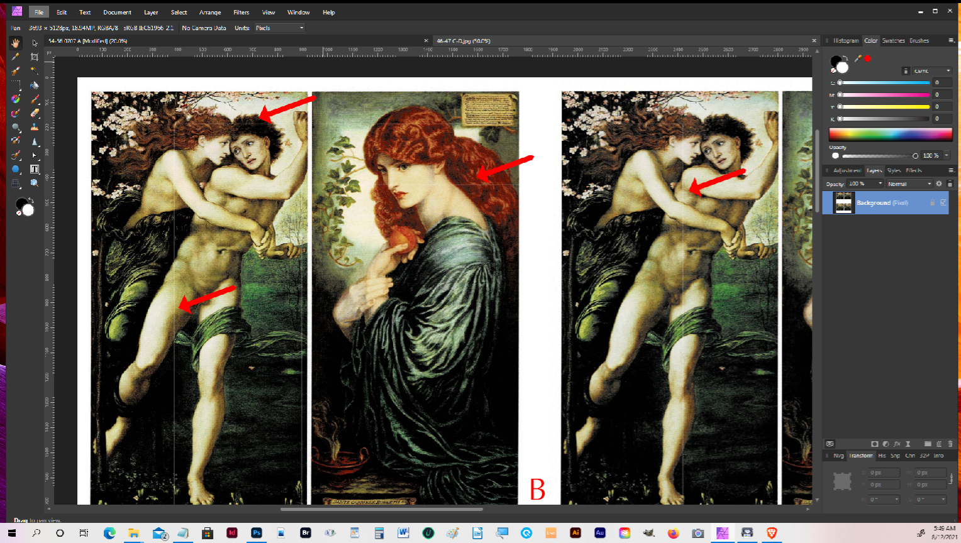This screenshot has height=543, width=961.
Task: Toggle the Background layer lock icon
Action: tap(932, 202)
